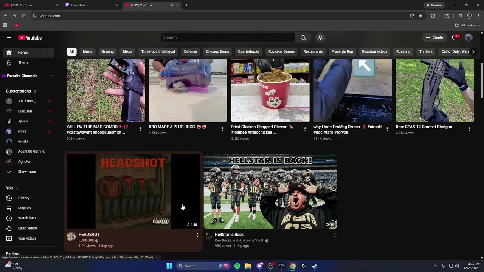Collapse the Favorite Channels section
Viewport: 484px width, 272px height.
53,76
